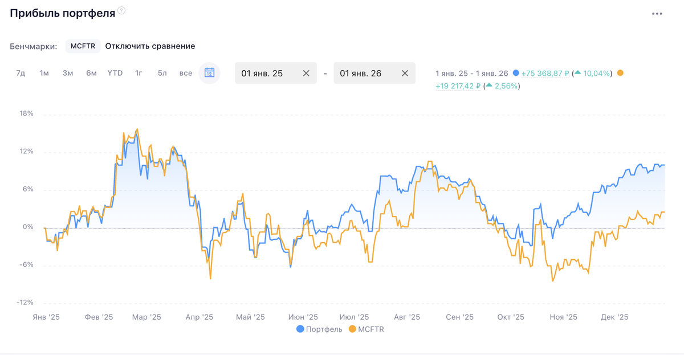This screenshot has width=684, height=355.
Task: Switch chart to 1г range
Action: point(139,73)
